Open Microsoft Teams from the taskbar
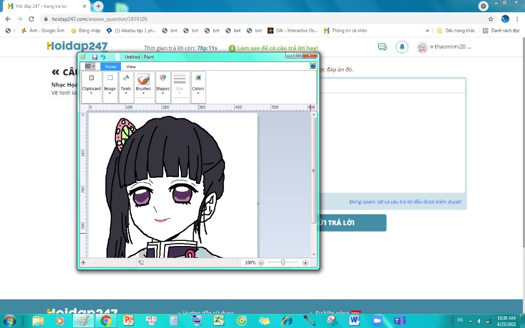 pos(399,321)
